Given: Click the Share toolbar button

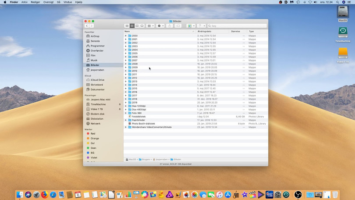Looking at the screenshot, I should pos(169,26).
